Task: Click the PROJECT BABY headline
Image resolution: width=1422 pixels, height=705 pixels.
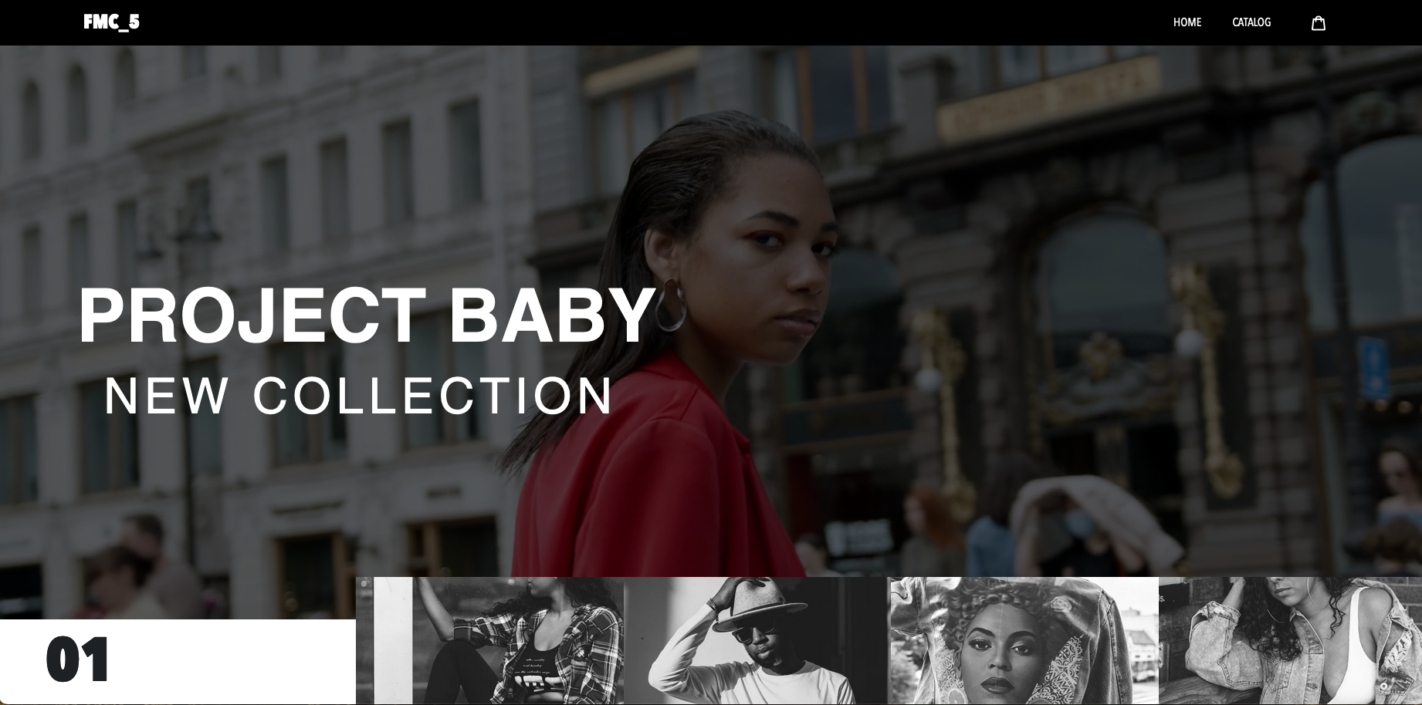Action: (367, 315)
